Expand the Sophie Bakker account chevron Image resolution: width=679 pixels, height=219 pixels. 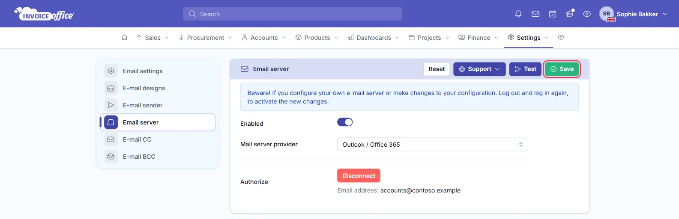[x=665, y=14]
